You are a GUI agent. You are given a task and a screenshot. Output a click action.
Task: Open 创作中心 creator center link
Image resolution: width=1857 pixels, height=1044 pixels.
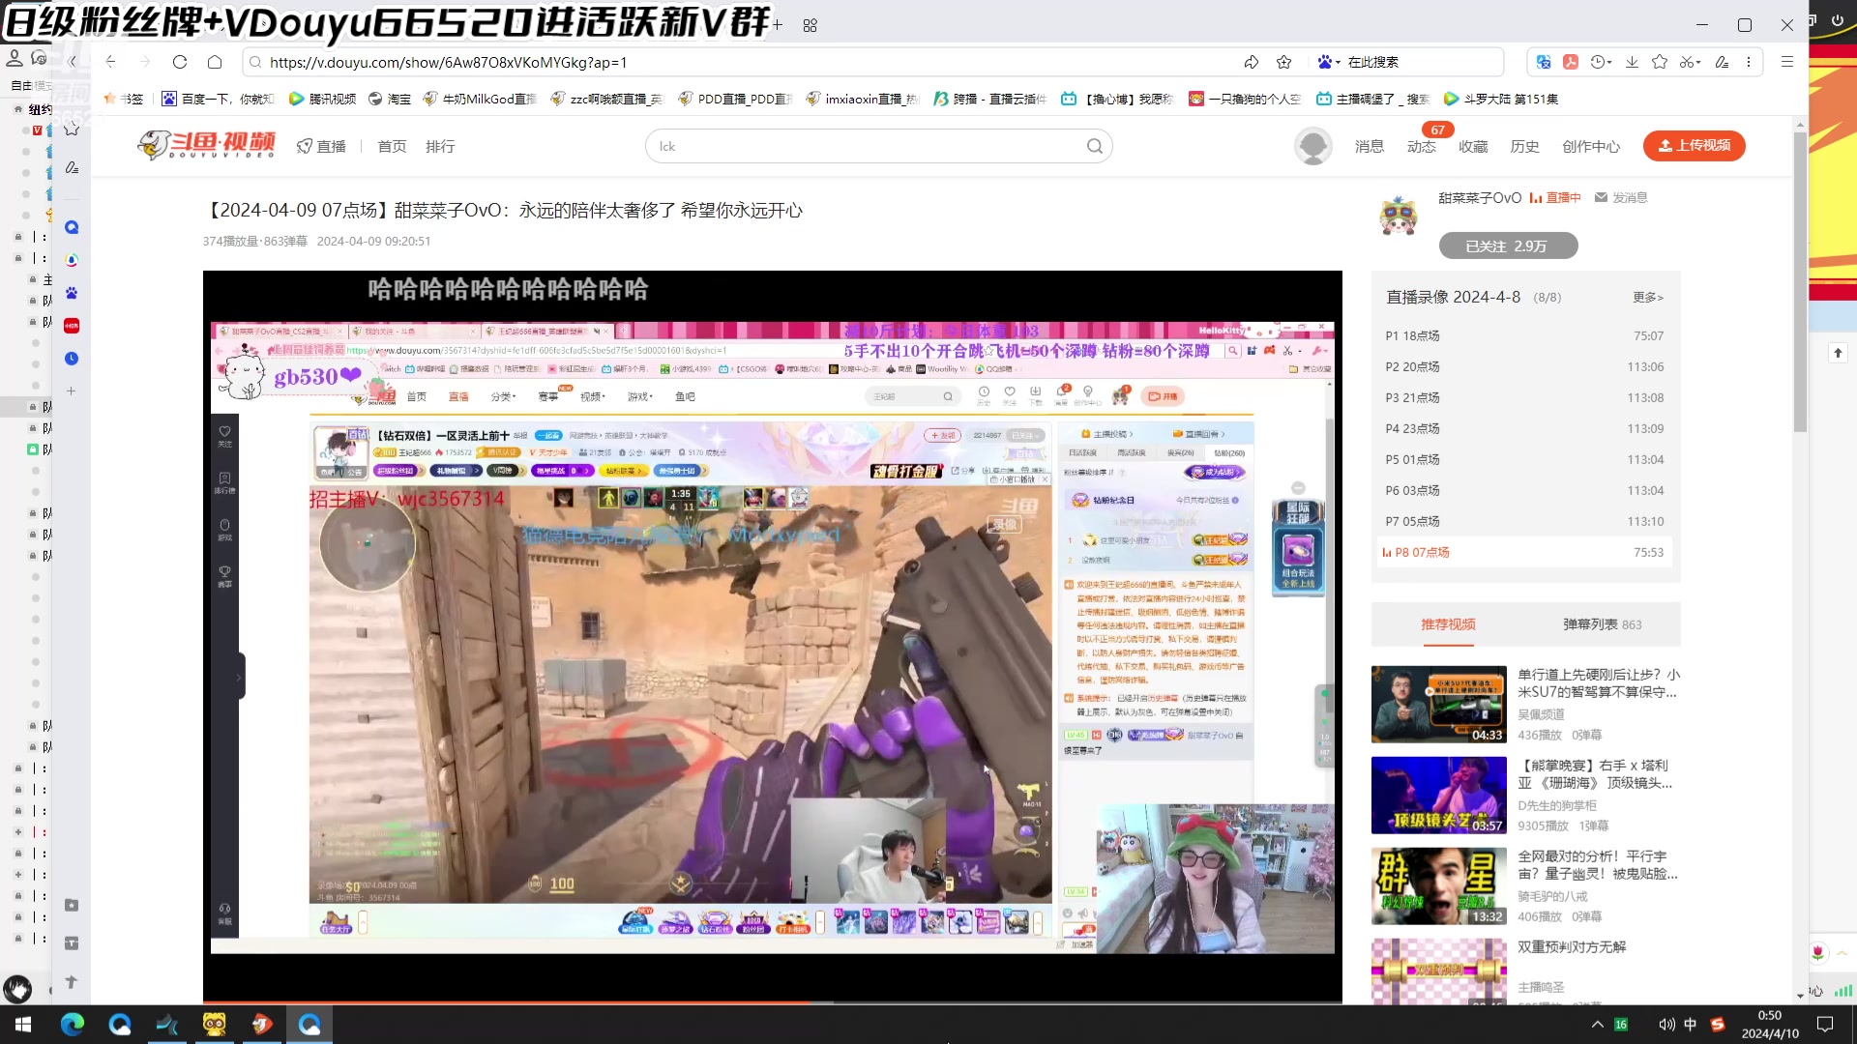coord(1591,146)
